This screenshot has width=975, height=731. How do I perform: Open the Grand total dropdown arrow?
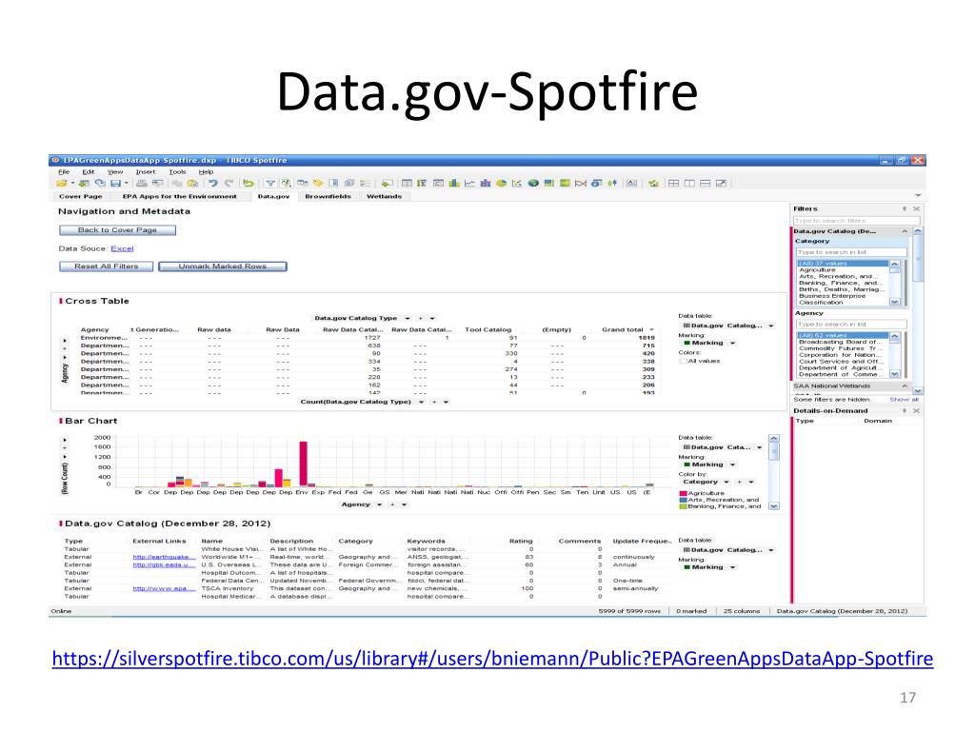pos(651,330)
